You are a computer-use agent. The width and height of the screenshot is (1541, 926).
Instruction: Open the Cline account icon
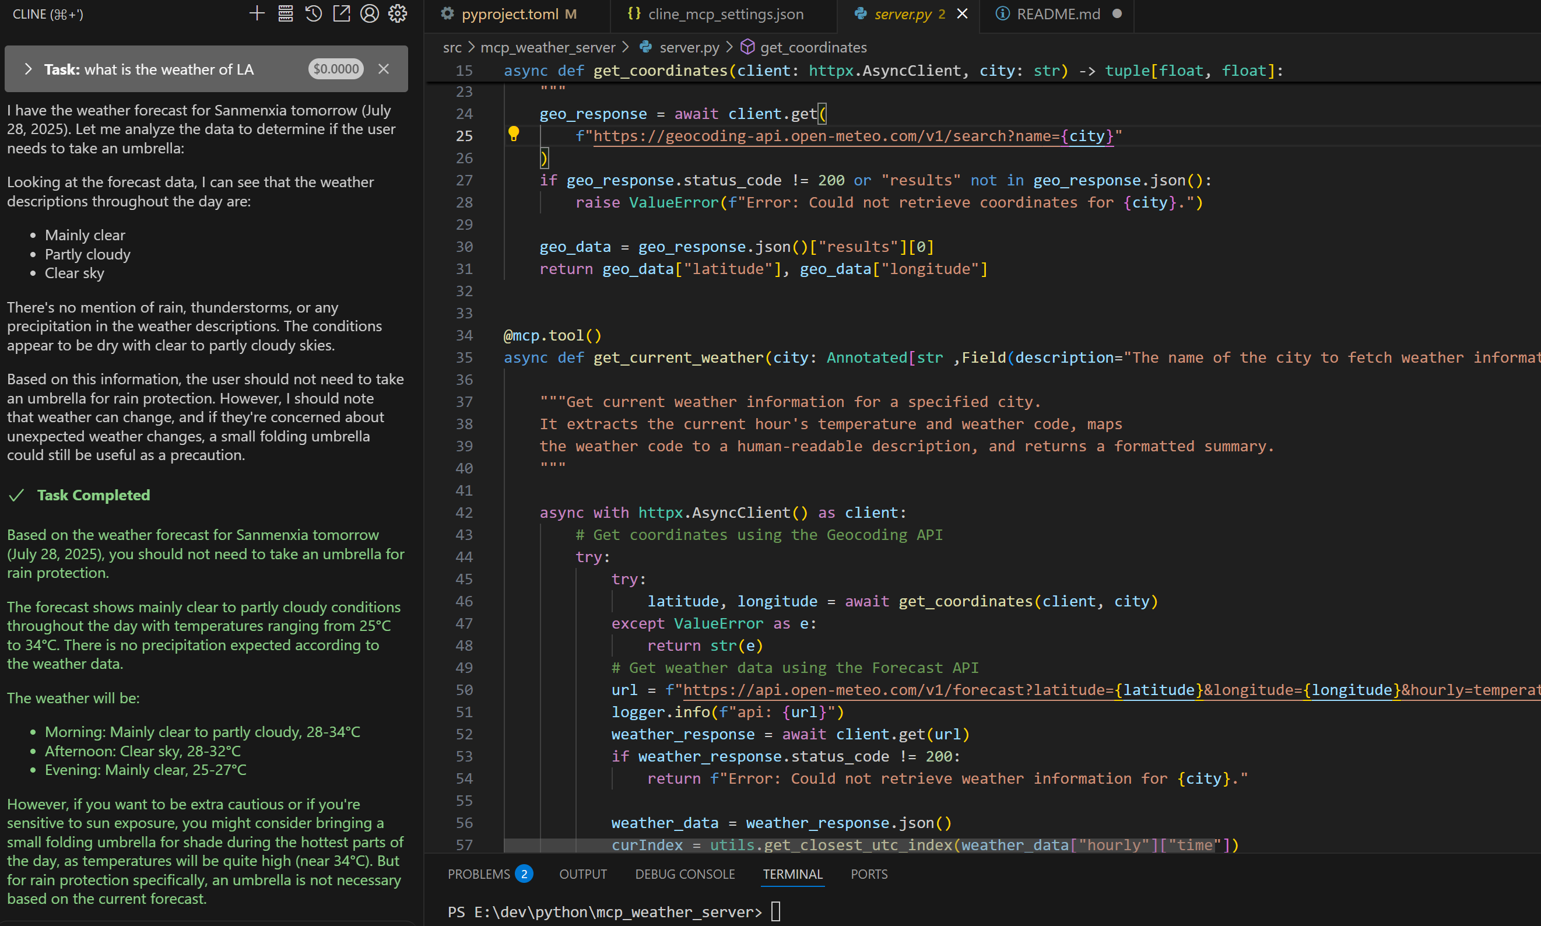tap(369, 13)
